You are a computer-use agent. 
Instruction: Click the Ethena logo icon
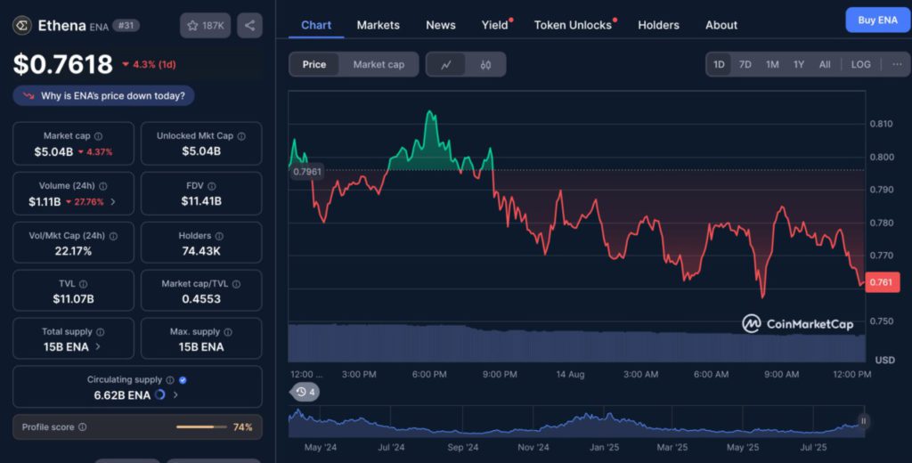pyautogui.click(x=21, y=26)
